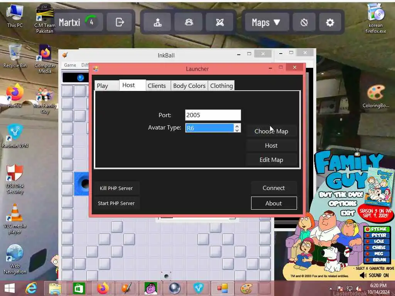The width and height of the screenshot is (395, 296).
Task: Click the Choose Map button
Action: (271, 131)
